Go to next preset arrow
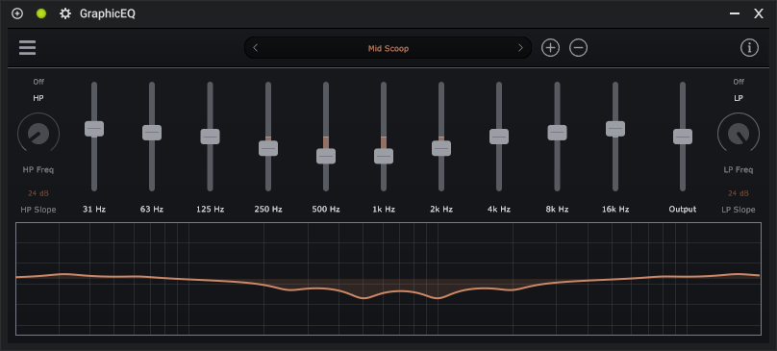The image size is (777, 351). (520, 48)
